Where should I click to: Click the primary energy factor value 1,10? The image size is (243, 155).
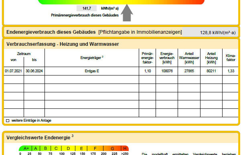click(148, 71)
